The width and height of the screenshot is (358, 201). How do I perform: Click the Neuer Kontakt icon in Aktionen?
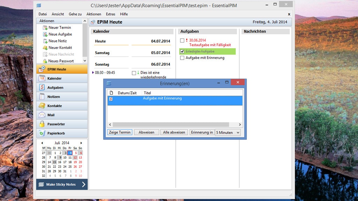point(45,47)
